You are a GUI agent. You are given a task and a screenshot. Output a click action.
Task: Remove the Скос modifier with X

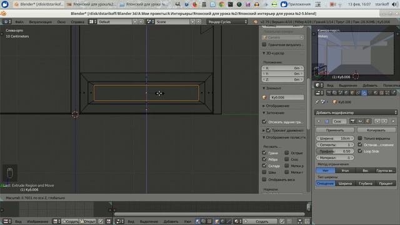pos(393,121)
